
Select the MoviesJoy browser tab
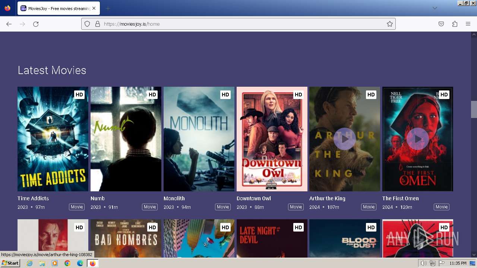tap(59, 8)
